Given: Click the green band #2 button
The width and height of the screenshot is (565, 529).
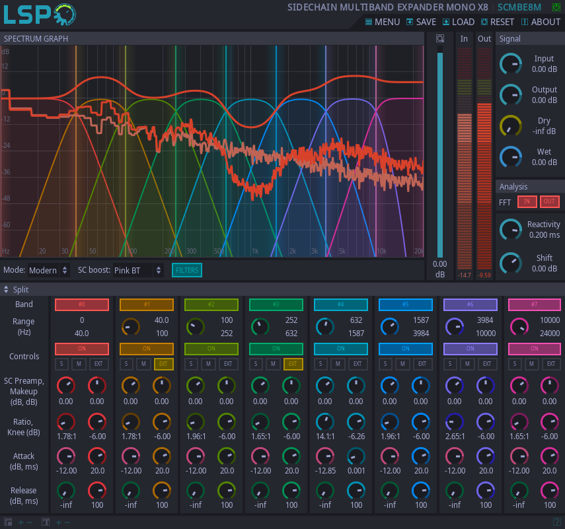Looking at the screenshot, I should 211,304.
